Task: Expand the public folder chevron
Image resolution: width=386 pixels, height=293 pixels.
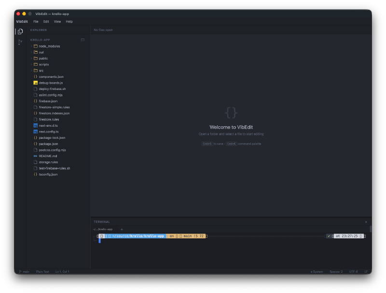Action: (31, 58)
